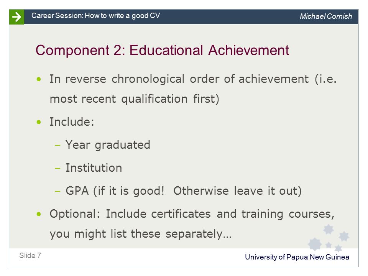Click the 'GPA (if it is good!' line
This screenshot has height=276, width=368.
tap(184, 191)
